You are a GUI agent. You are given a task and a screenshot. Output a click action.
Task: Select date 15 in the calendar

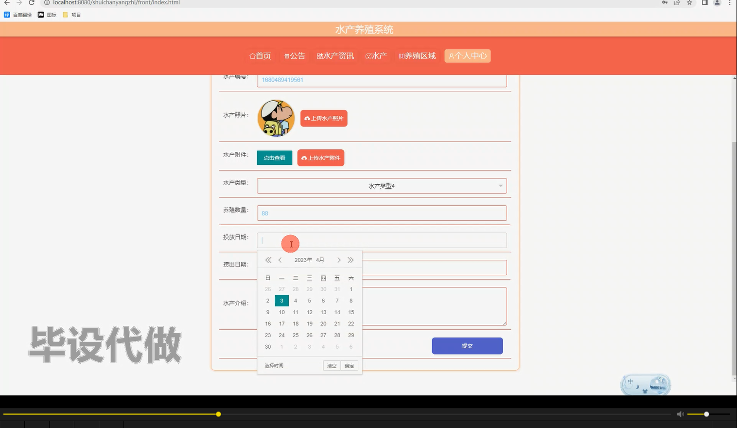(351, 312)
